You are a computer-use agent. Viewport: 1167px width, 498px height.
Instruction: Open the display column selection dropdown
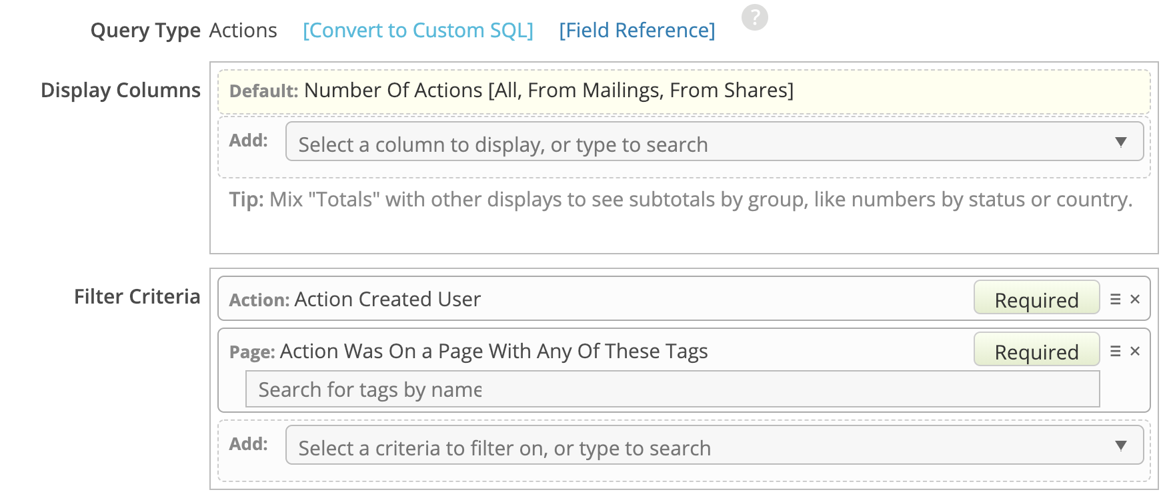pos(714,142)
